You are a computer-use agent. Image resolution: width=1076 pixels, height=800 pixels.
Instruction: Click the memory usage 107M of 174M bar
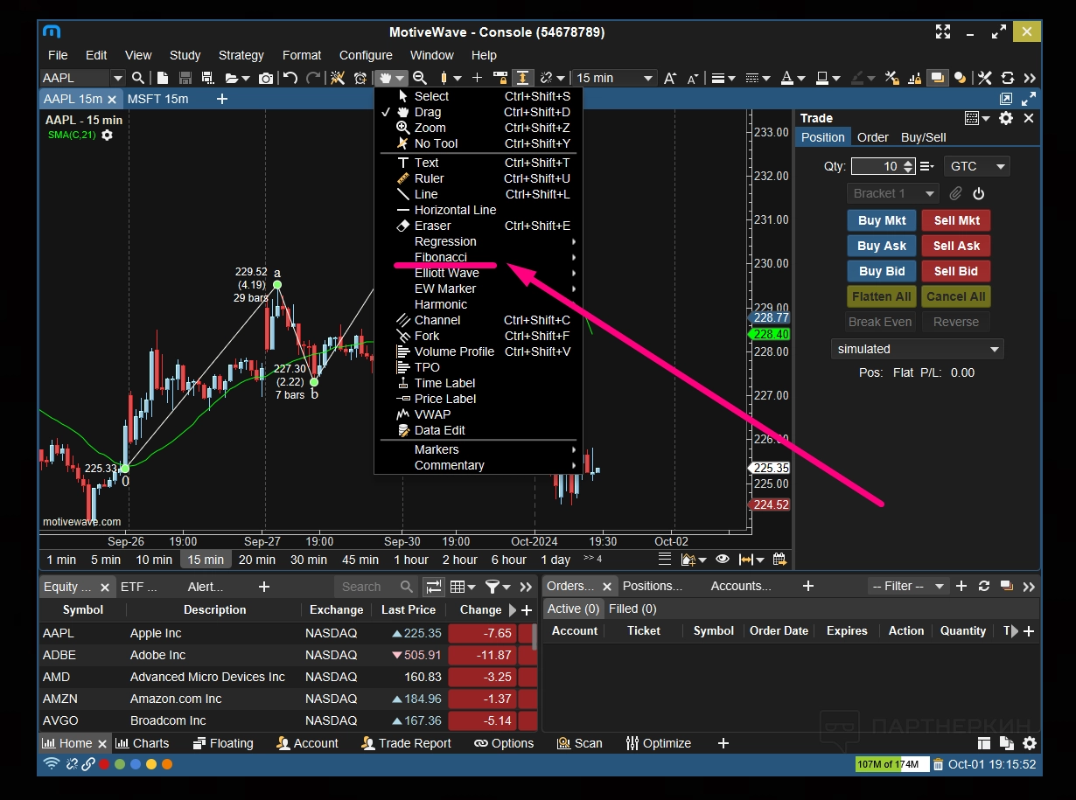click(891, 764)
